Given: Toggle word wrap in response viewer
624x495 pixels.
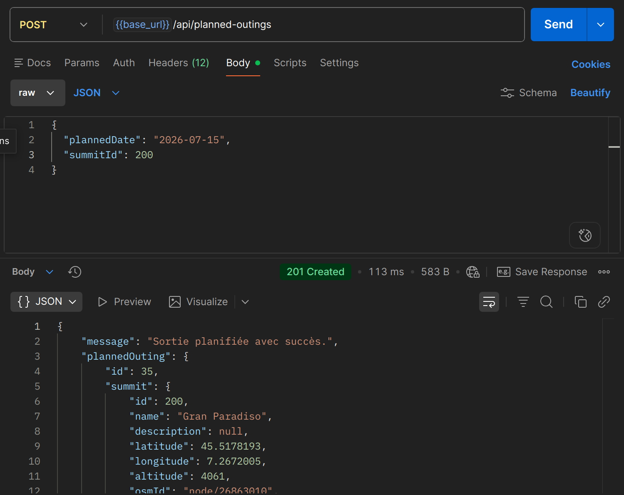Looking at the screenshot, I should tap(489, 302).
